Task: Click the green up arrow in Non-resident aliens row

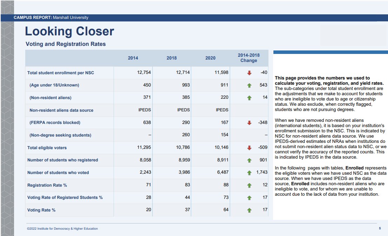Action: click(249, 98)
